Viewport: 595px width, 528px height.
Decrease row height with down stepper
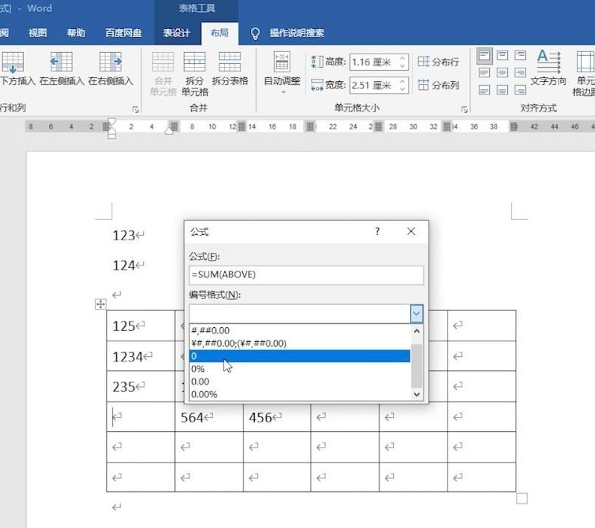[x=403, y=66]
